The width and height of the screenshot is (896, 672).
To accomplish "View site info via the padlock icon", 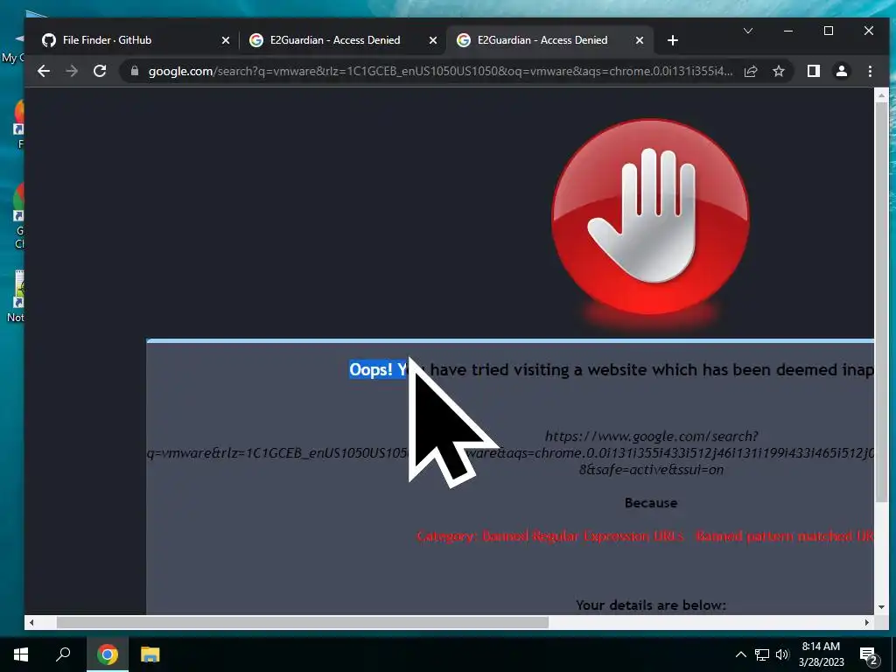I will point(135,71).
